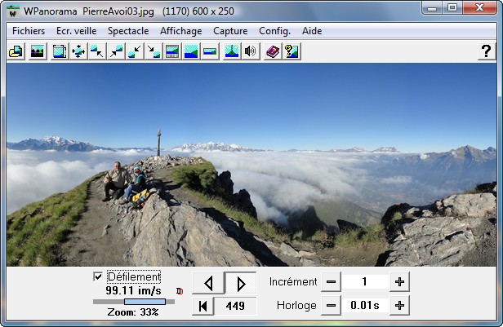Viewport: 503px width, 327px height.
Task: Click the zoom slider bar
Action: [x=133, y=302]
